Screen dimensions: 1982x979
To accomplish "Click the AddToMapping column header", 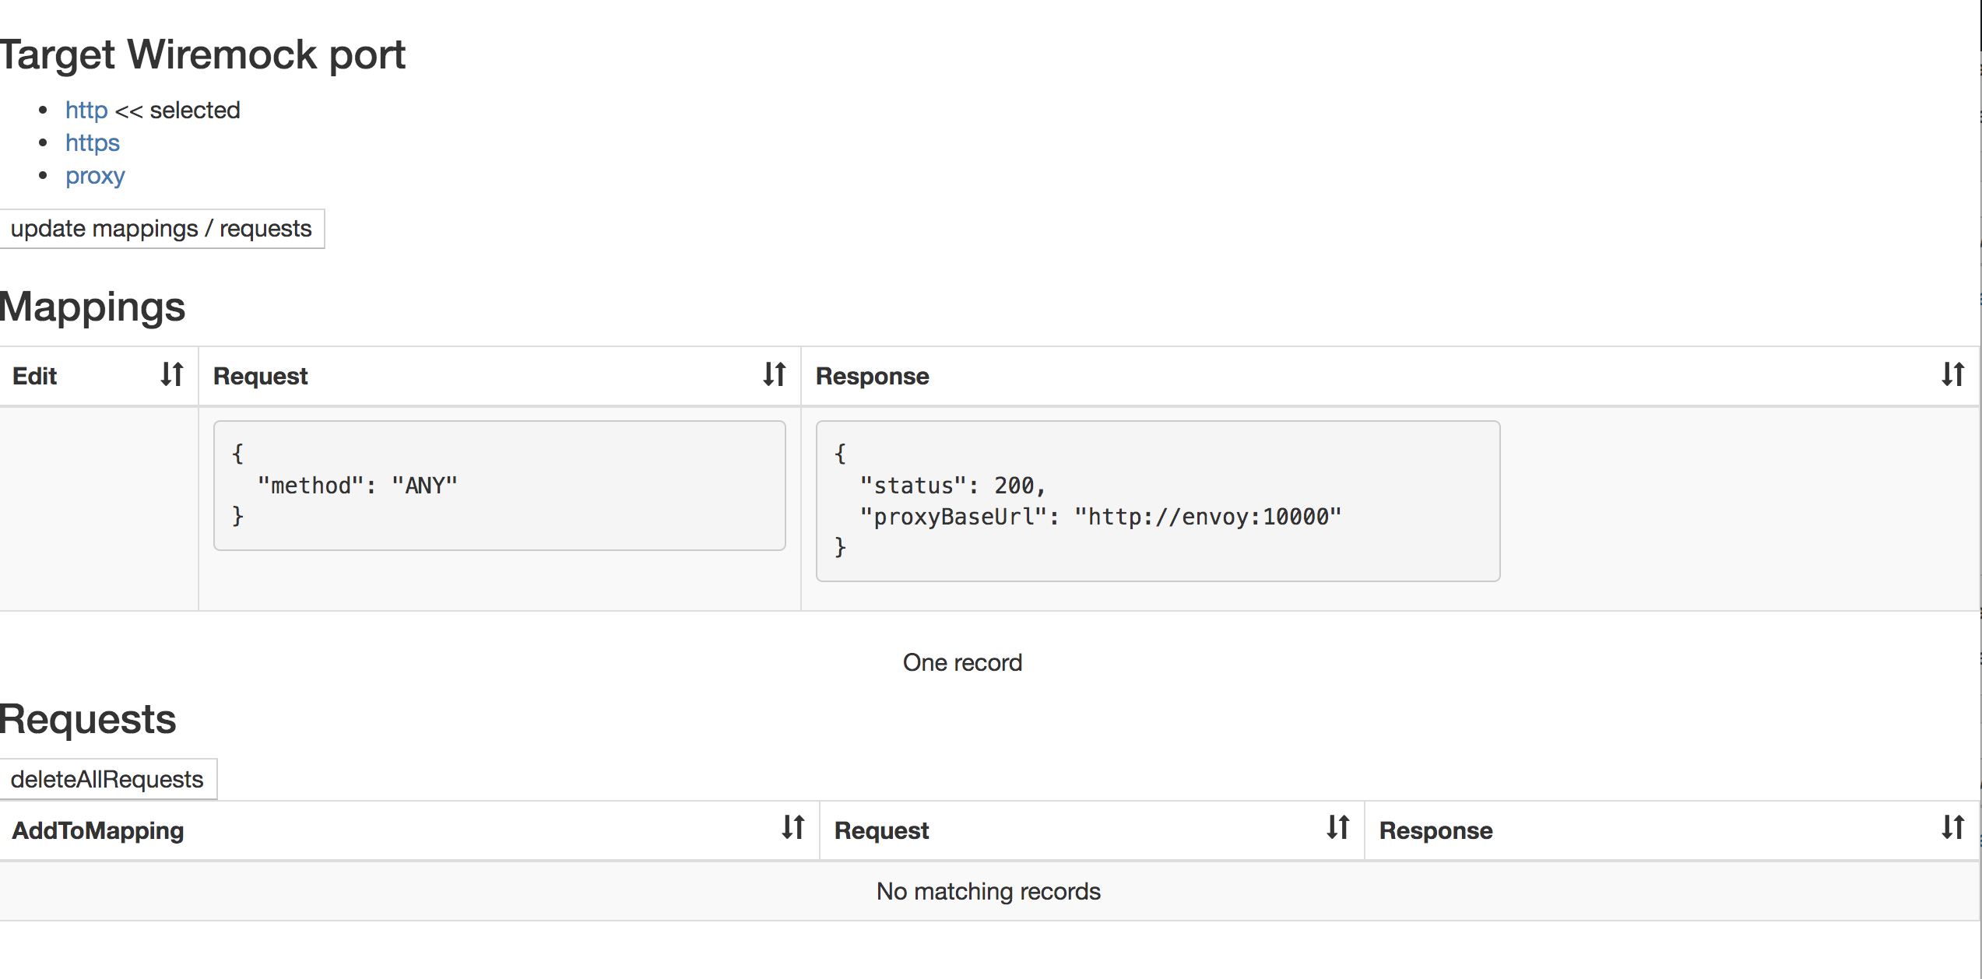I will pos(98,831).
